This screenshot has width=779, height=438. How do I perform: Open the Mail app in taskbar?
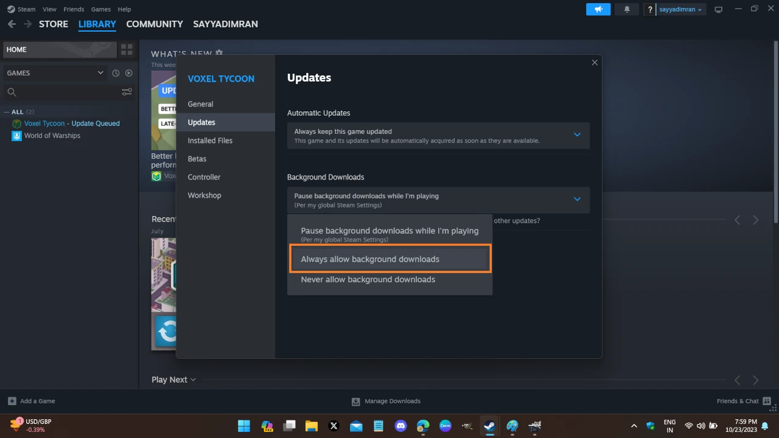coord(356,425)
